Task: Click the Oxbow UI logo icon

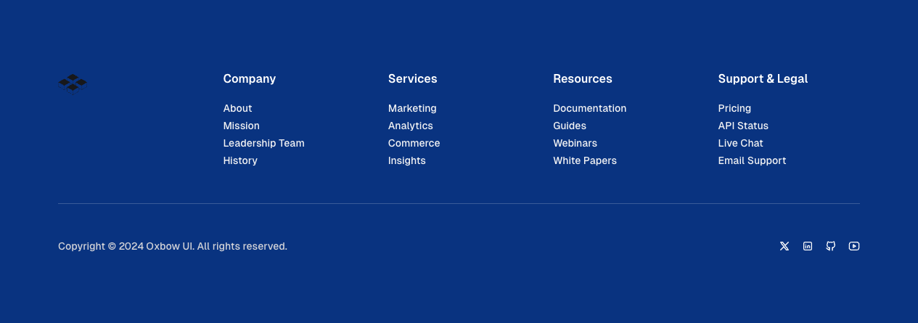Action: coord(73,83)
